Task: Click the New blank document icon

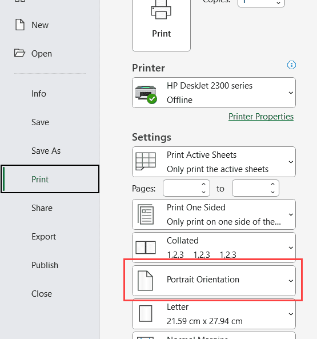Action: (x=20, y=25)
